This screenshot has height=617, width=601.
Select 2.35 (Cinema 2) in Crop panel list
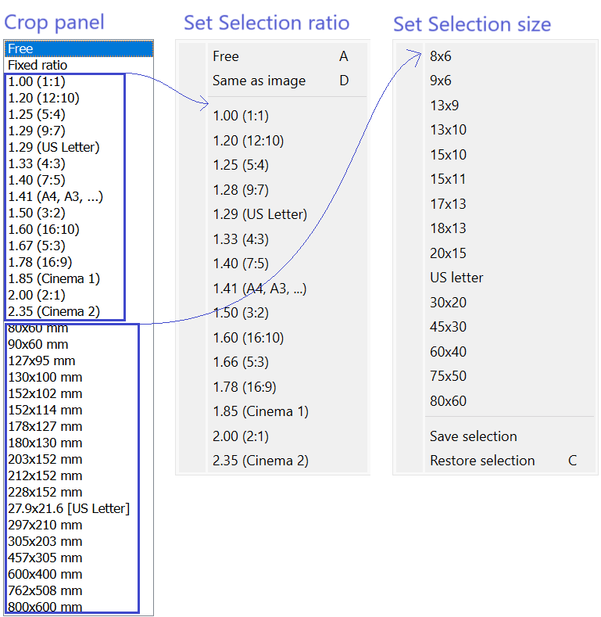point(54,311)
